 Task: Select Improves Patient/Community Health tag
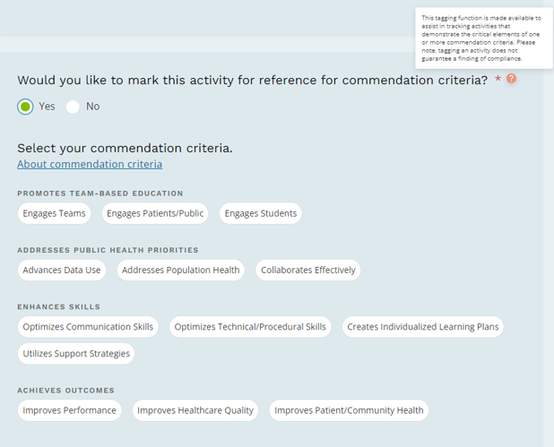349,410
